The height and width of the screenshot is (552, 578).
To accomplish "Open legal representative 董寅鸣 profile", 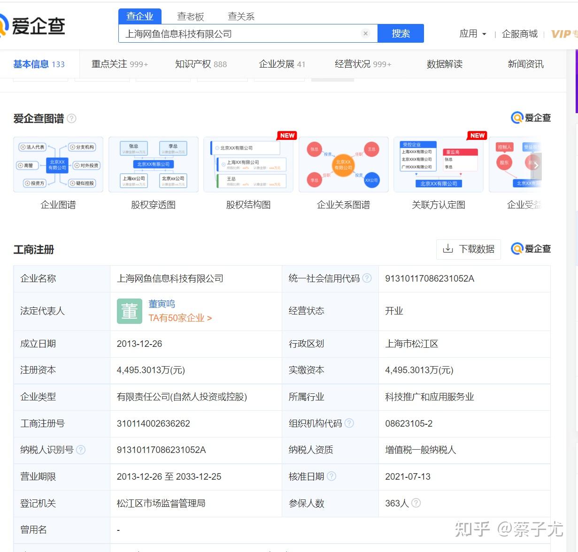I will [x=162, y=304].
